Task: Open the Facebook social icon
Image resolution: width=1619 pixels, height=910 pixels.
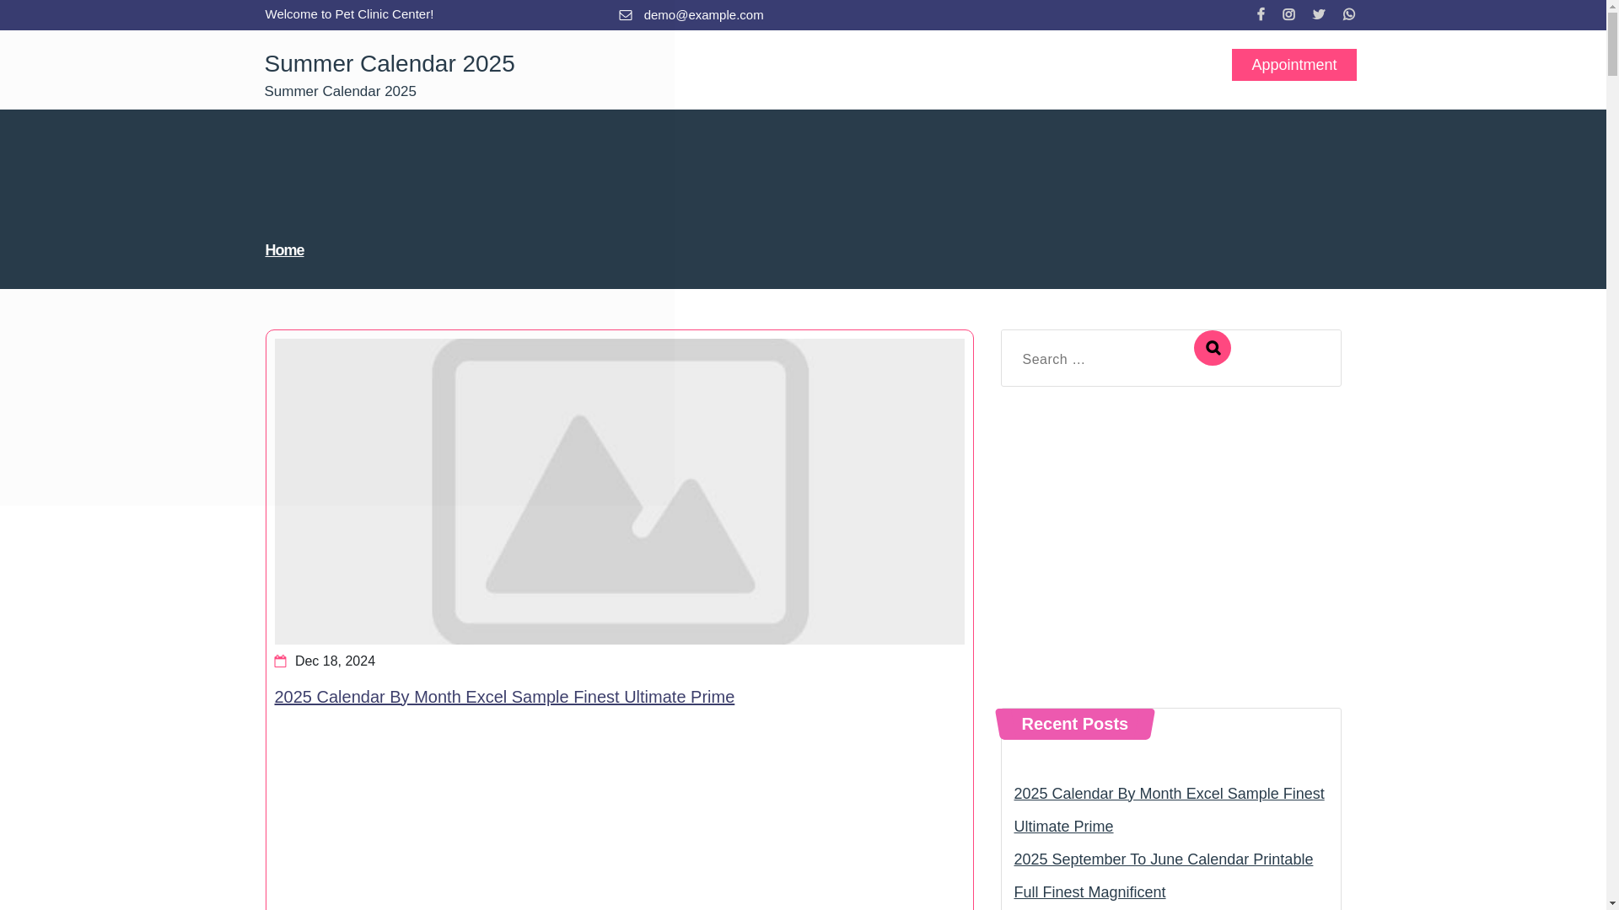Action: tap(1261, 14)
